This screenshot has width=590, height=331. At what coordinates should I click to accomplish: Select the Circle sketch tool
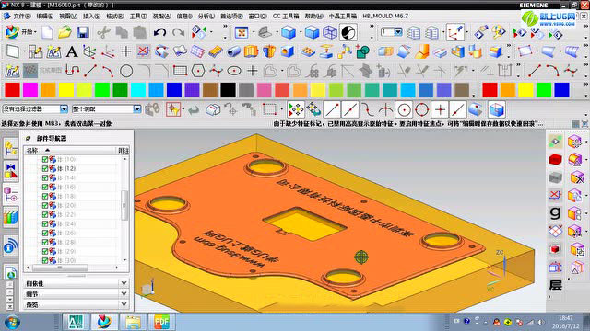[126, 71]
